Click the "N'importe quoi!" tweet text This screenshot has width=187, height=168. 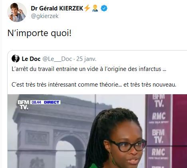(x=40, y=33)
